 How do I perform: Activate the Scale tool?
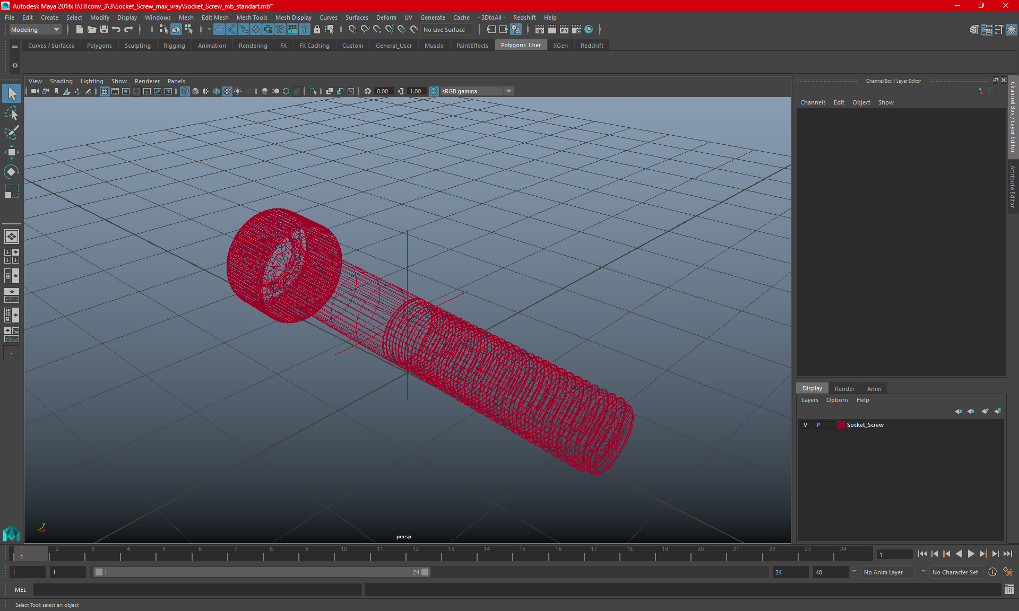12,191
